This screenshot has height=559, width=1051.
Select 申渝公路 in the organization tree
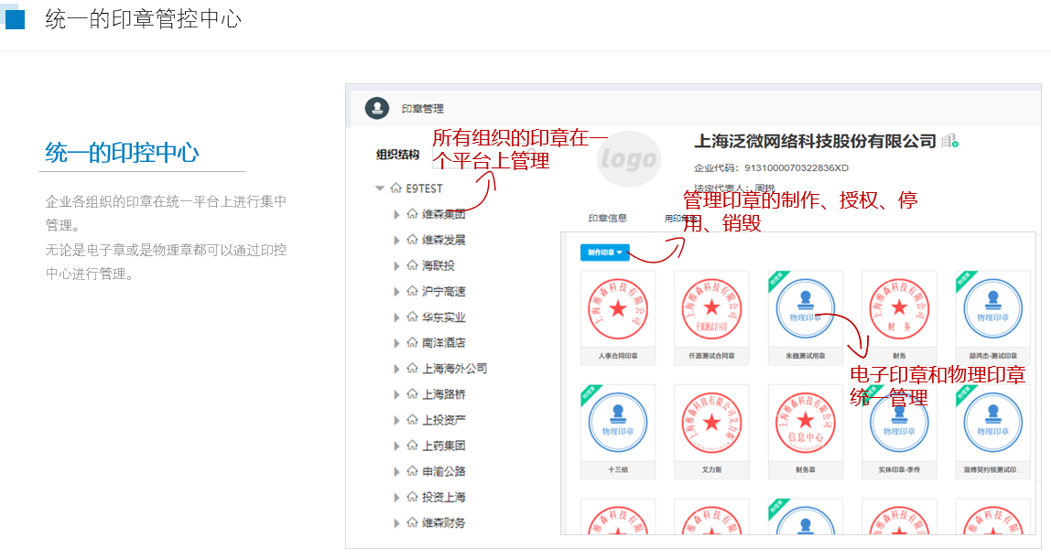click(444, 471)
